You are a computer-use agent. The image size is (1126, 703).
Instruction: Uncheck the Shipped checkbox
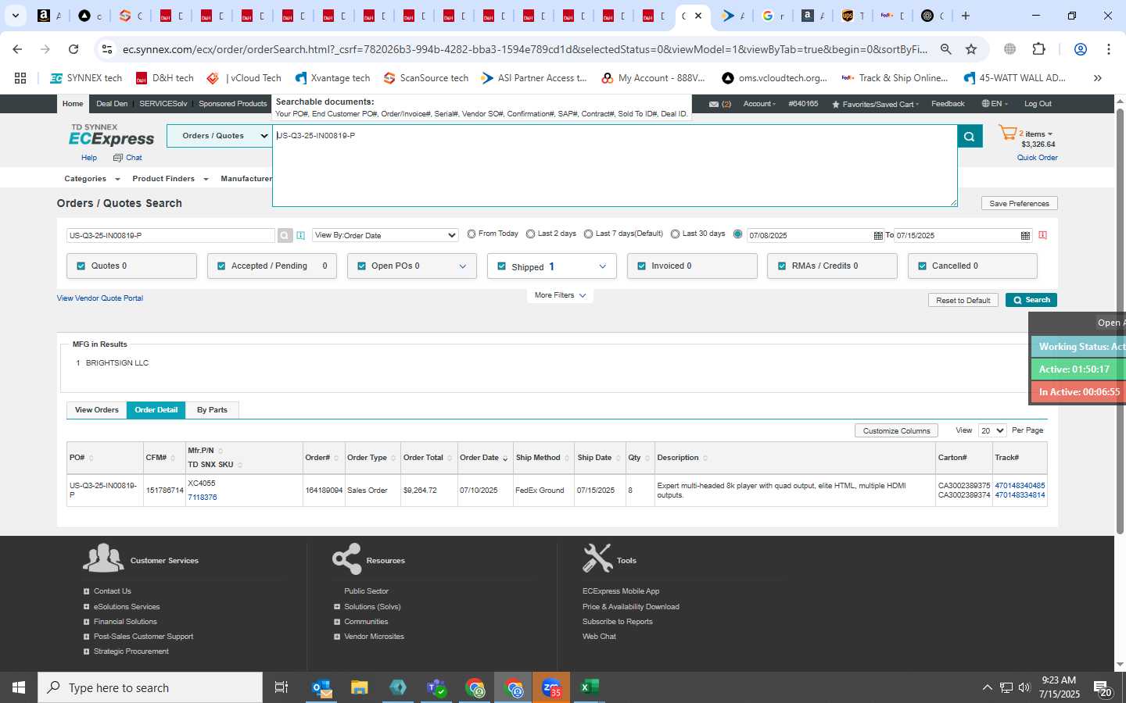pyautogui.click(x=502, y=266)
